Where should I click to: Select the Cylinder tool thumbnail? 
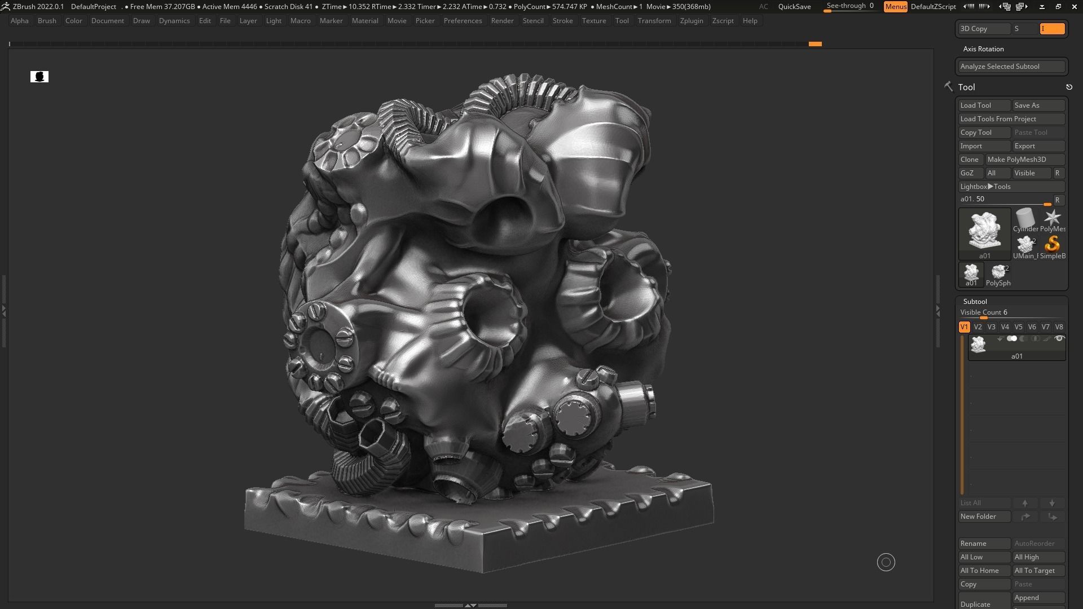pyautogui.click(x=1025, y=220)
